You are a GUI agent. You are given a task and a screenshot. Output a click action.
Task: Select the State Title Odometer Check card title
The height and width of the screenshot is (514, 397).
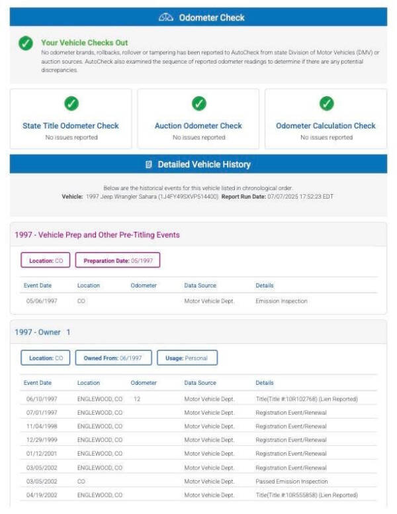point(71,126)
